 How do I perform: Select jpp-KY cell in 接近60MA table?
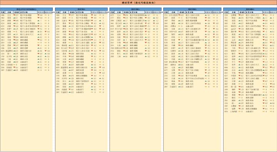pyautogui.click(x=234, y=29)
